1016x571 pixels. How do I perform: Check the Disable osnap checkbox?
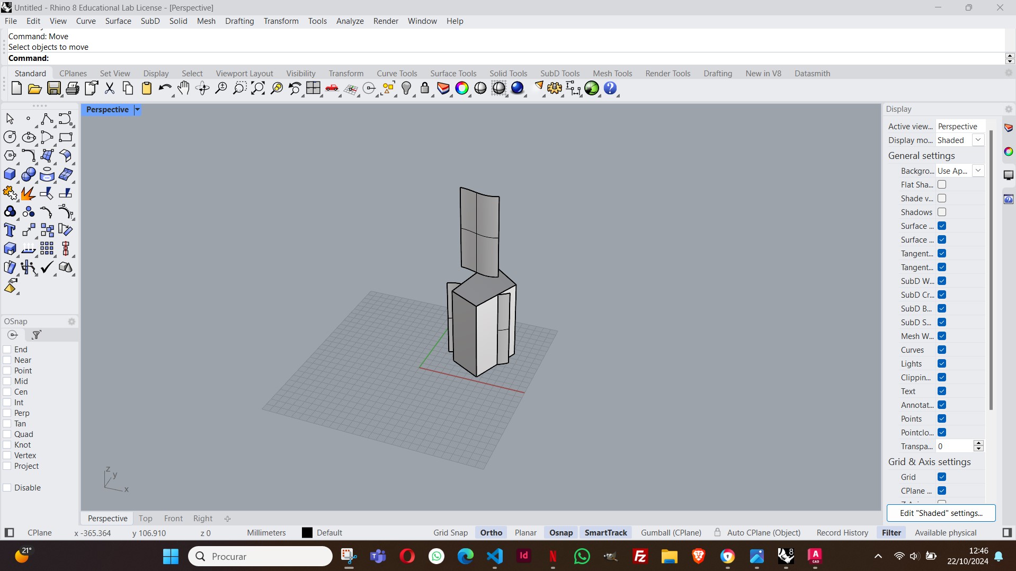click(7, 488)
